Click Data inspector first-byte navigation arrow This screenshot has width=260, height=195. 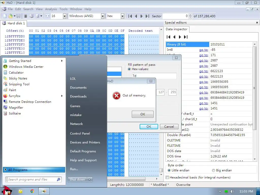pyautogui.click(x=169, y=37)
